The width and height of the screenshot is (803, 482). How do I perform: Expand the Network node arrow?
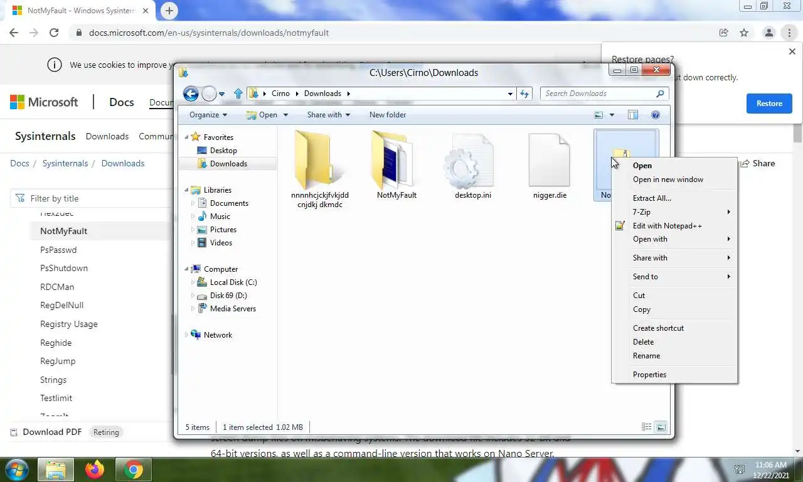[186, 335]
